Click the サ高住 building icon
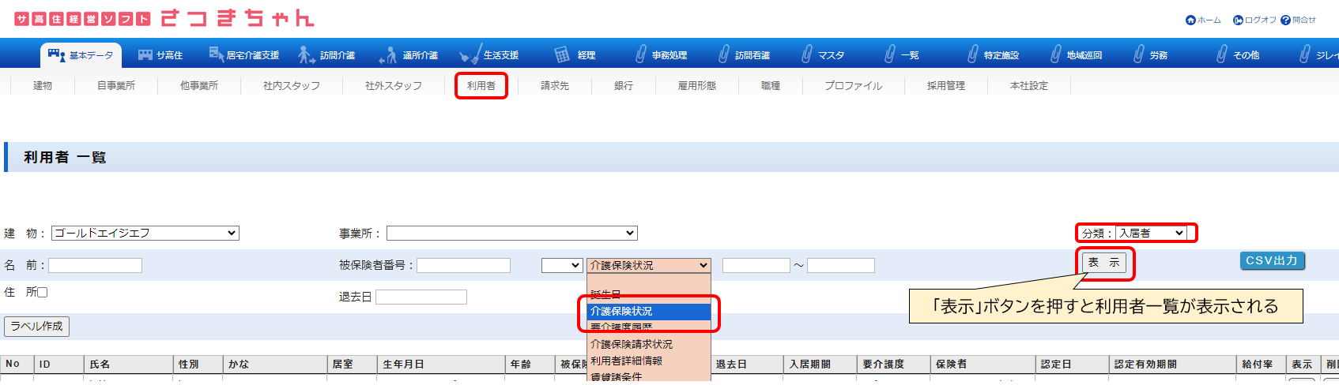 (145, 55)
